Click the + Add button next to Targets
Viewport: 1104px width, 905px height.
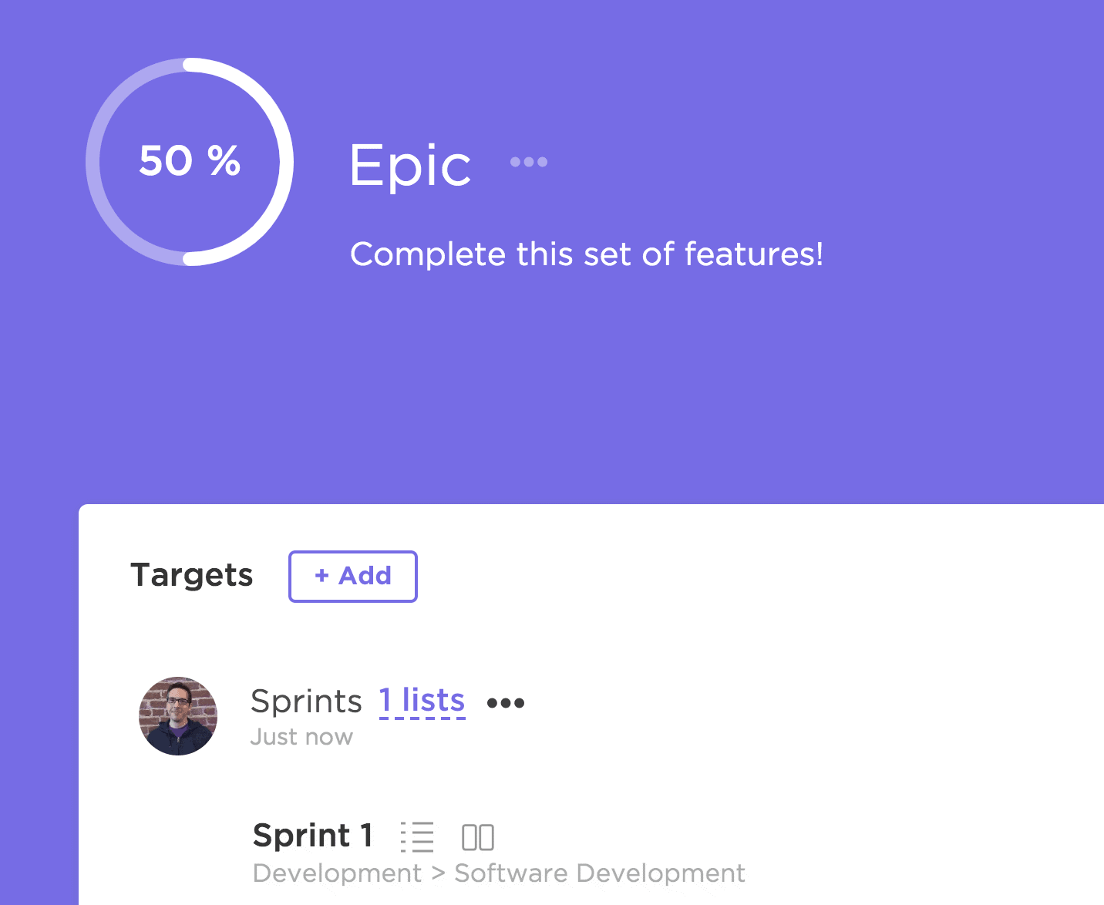click(x=352, y=576)
